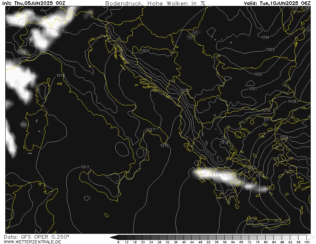
Task: Select the color swatch between 8 and 12
Action: 122,237
